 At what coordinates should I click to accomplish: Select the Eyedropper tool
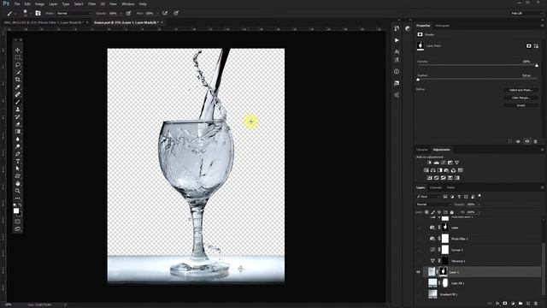pyautogui.click(x=17, y=87)
